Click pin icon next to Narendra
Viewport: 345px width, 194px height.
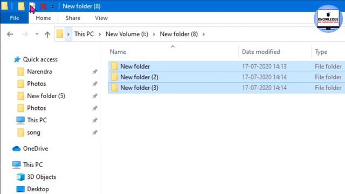[x=95, y=72]
